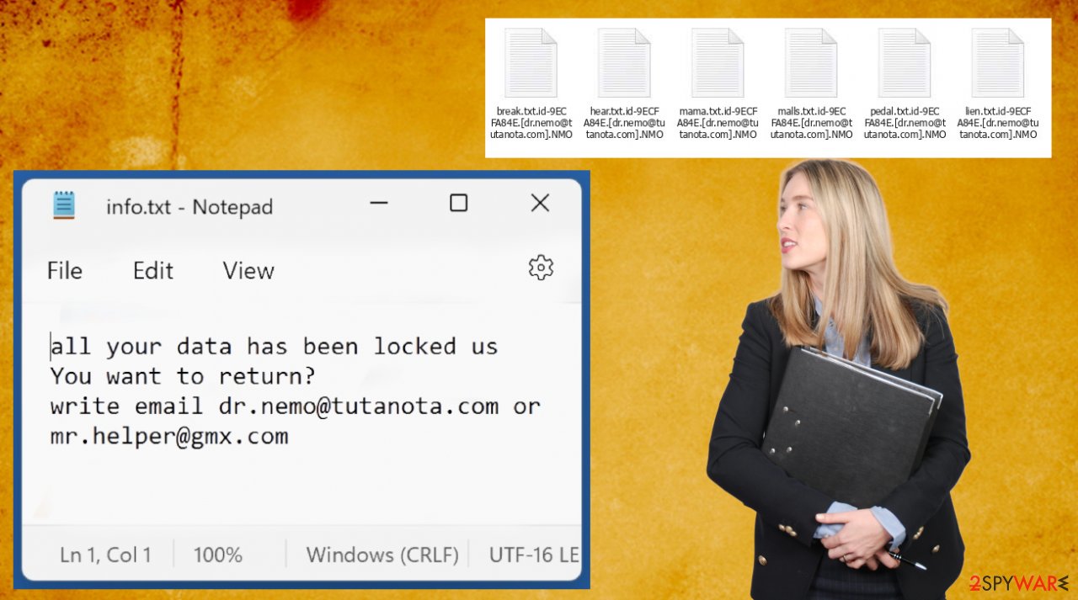Select the malls.txt encrypted file icon

click(x=811, y=63)
